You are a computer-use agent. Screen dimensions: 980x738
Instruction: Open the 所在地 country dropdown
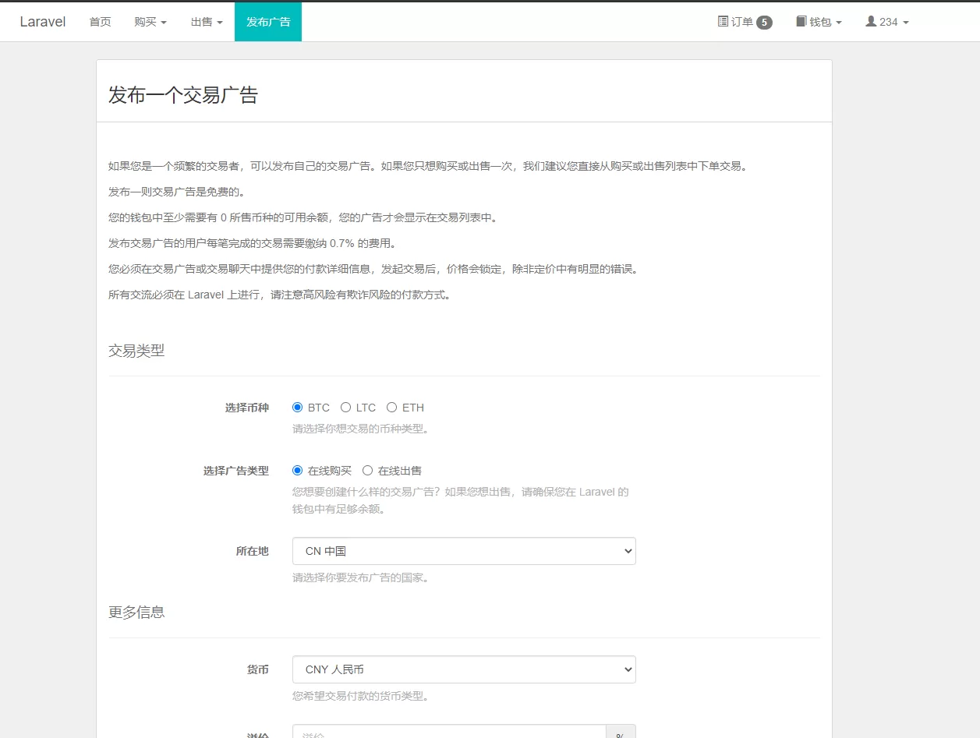464,551
